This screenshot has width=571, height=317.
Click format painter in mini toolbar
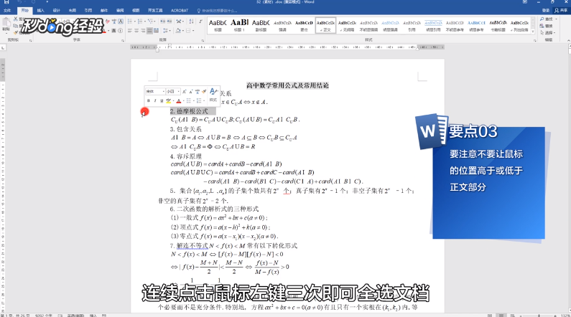(x=204, y=91)
